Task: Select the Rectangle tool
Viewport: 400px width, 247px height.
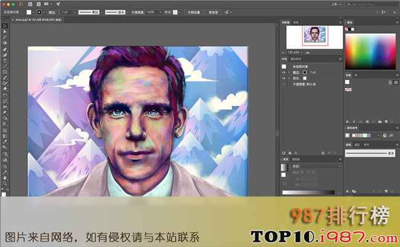Action: click(x=5, y=72)
